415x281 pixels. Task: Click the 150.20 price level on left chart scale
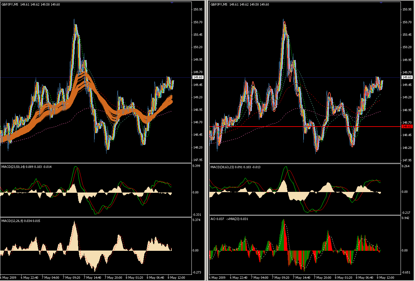[198, 47]
